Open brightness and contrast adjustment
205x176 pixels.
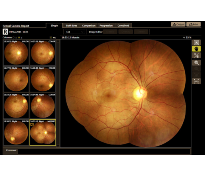(x=196, y=55)
